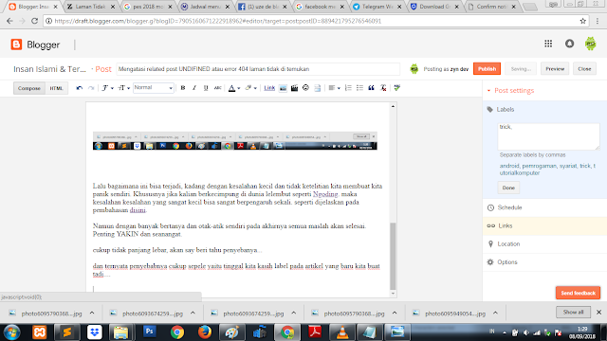The image size is (607, 341).
Task: Switch to HTML editing mode
Action: (x=56, y=88)
